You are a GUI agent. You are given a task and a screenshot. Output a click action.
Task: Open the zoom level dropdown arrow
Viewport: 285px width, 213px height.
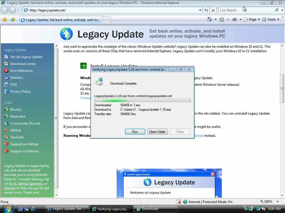point(277,202)
